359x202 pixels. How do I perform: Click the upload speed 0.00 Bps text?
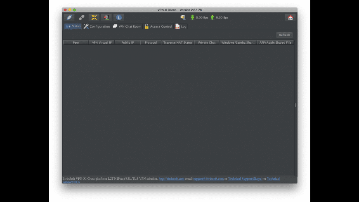pyautogui.click(x=222, y=18)
